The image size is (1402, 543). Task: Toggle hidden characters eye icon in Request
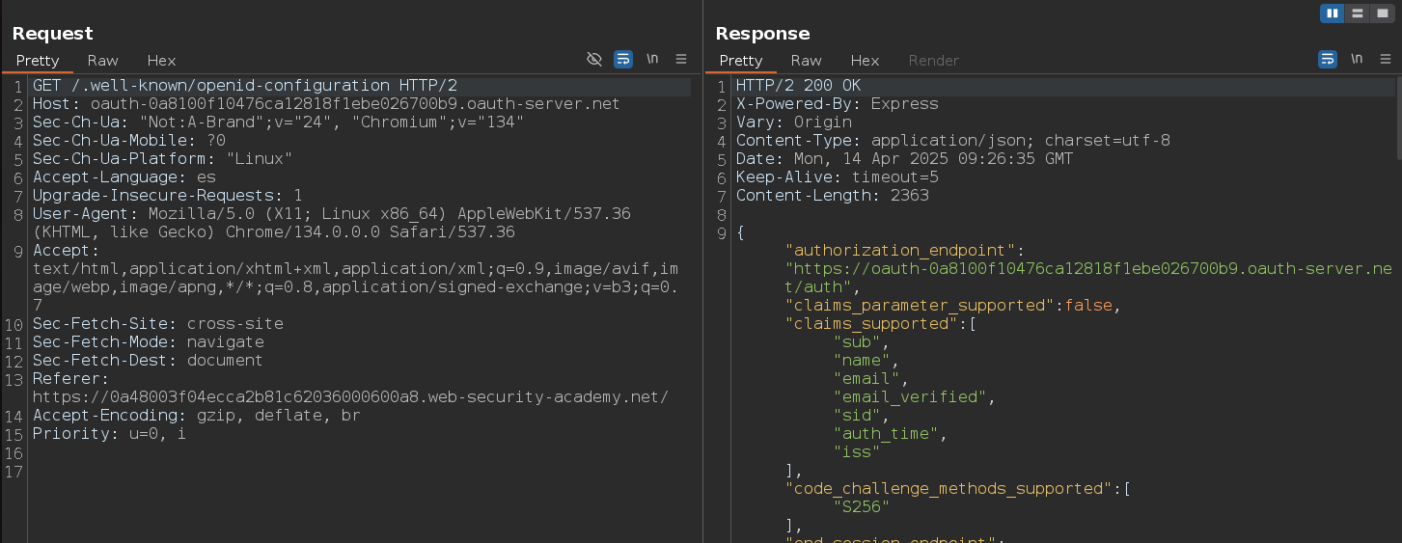tap(594, 60)
